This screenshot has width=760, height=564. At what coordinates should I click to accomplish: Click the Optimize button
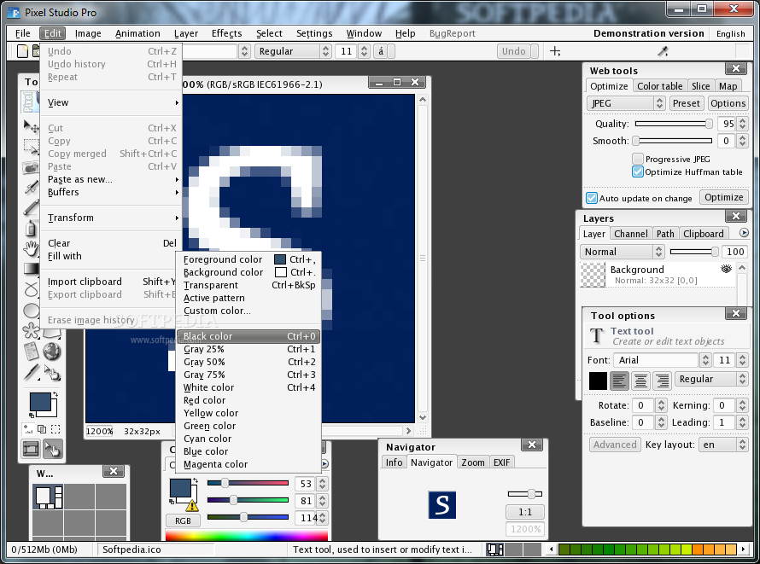tap(723, 197)
